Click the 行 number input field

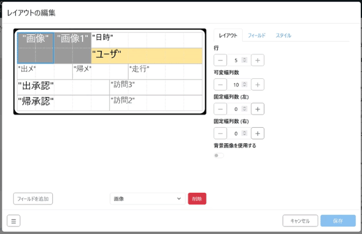click(x=237, y=60)
